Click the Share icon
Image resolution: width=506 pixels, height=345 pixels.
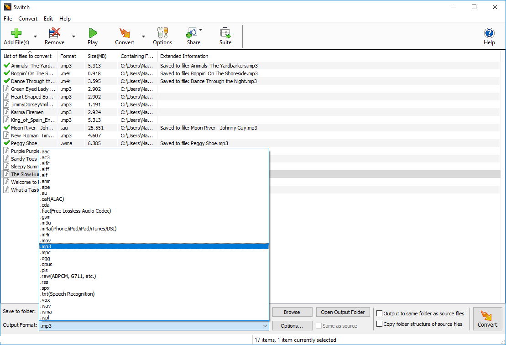(192, 33)
